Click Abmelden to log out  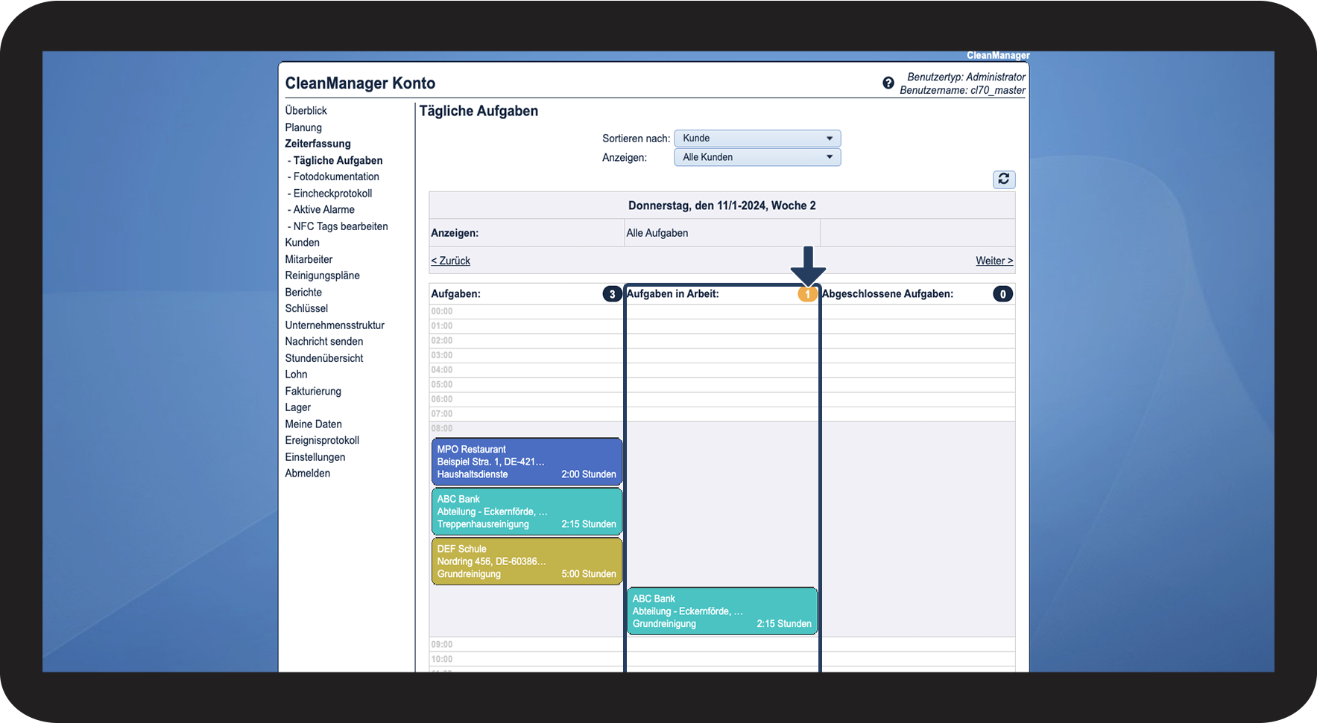(307, 473)
